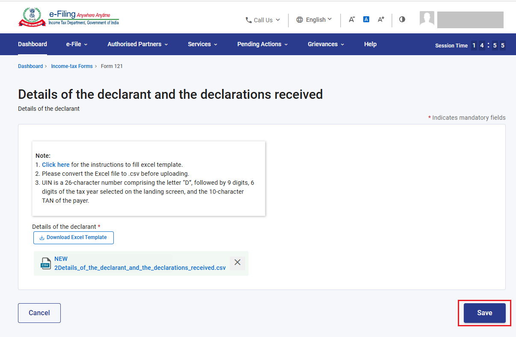Go to the Help page

coord(371,44)
